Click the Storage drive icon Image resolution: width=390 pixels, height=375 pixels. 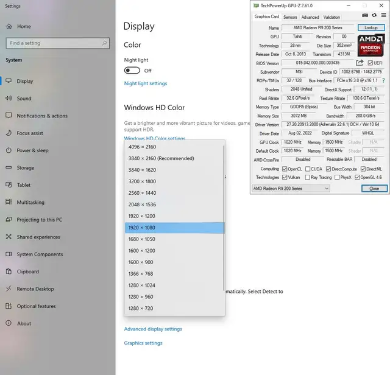[x=9, y=167]
